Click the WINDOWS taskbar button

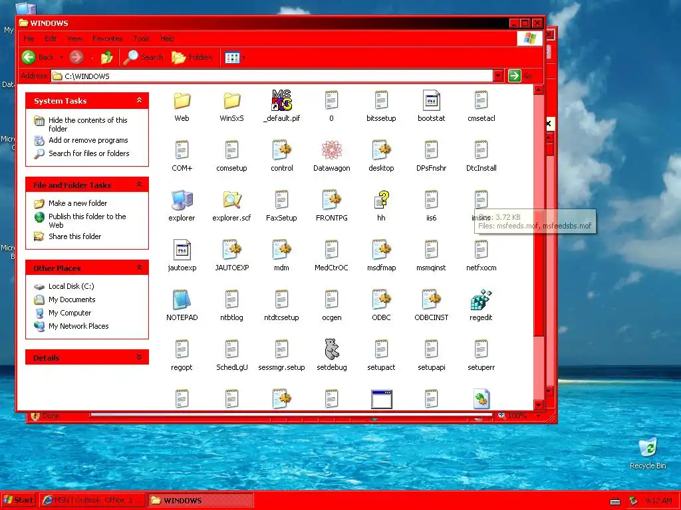(200, 500)
